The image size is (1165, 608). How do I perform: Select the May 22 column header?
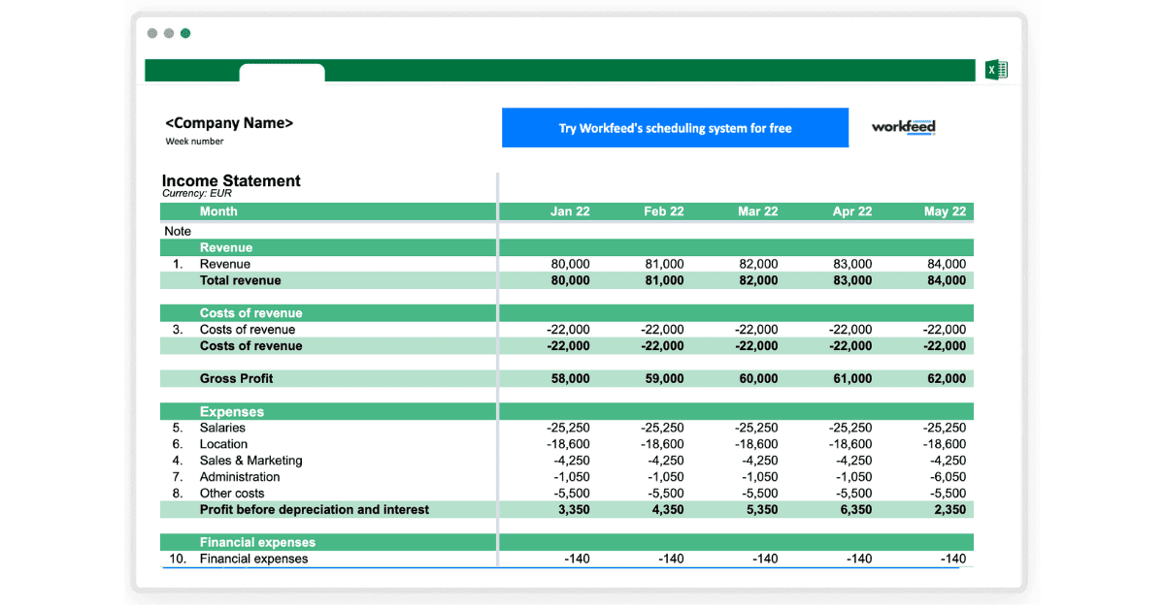[944, 211]
